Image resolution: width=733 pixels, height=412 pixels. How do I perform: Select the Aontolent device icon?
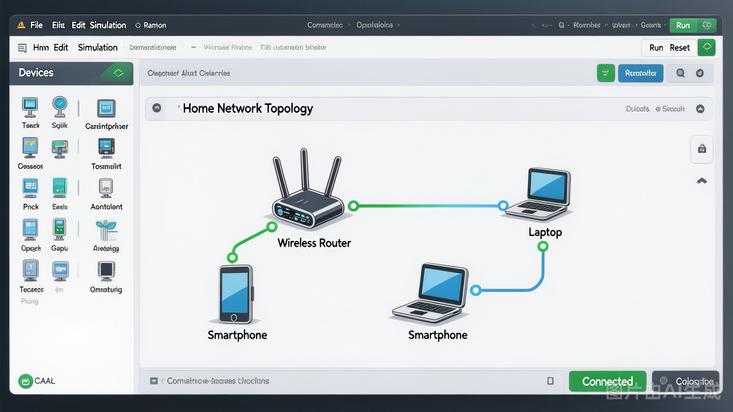107,188
